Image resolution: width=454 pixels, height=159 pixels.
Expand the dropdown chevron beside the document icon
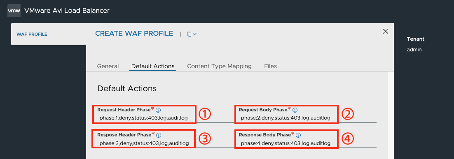coord(194,34)
